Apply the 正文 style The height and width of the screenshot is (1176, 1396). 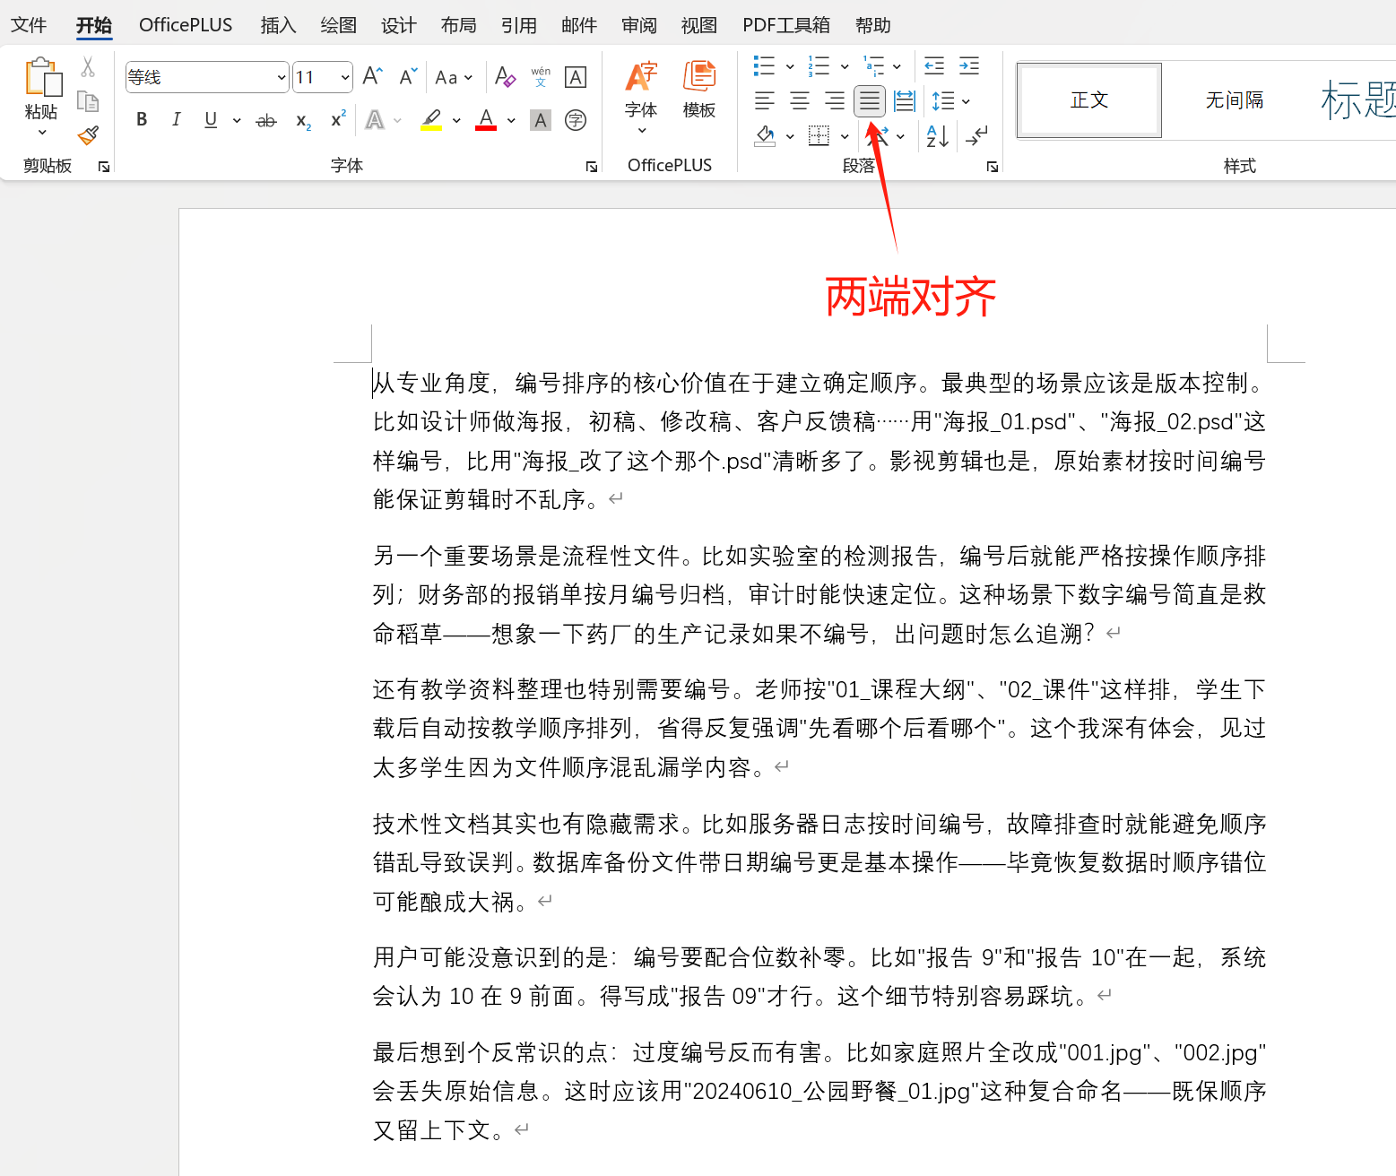pos(1088,99)
